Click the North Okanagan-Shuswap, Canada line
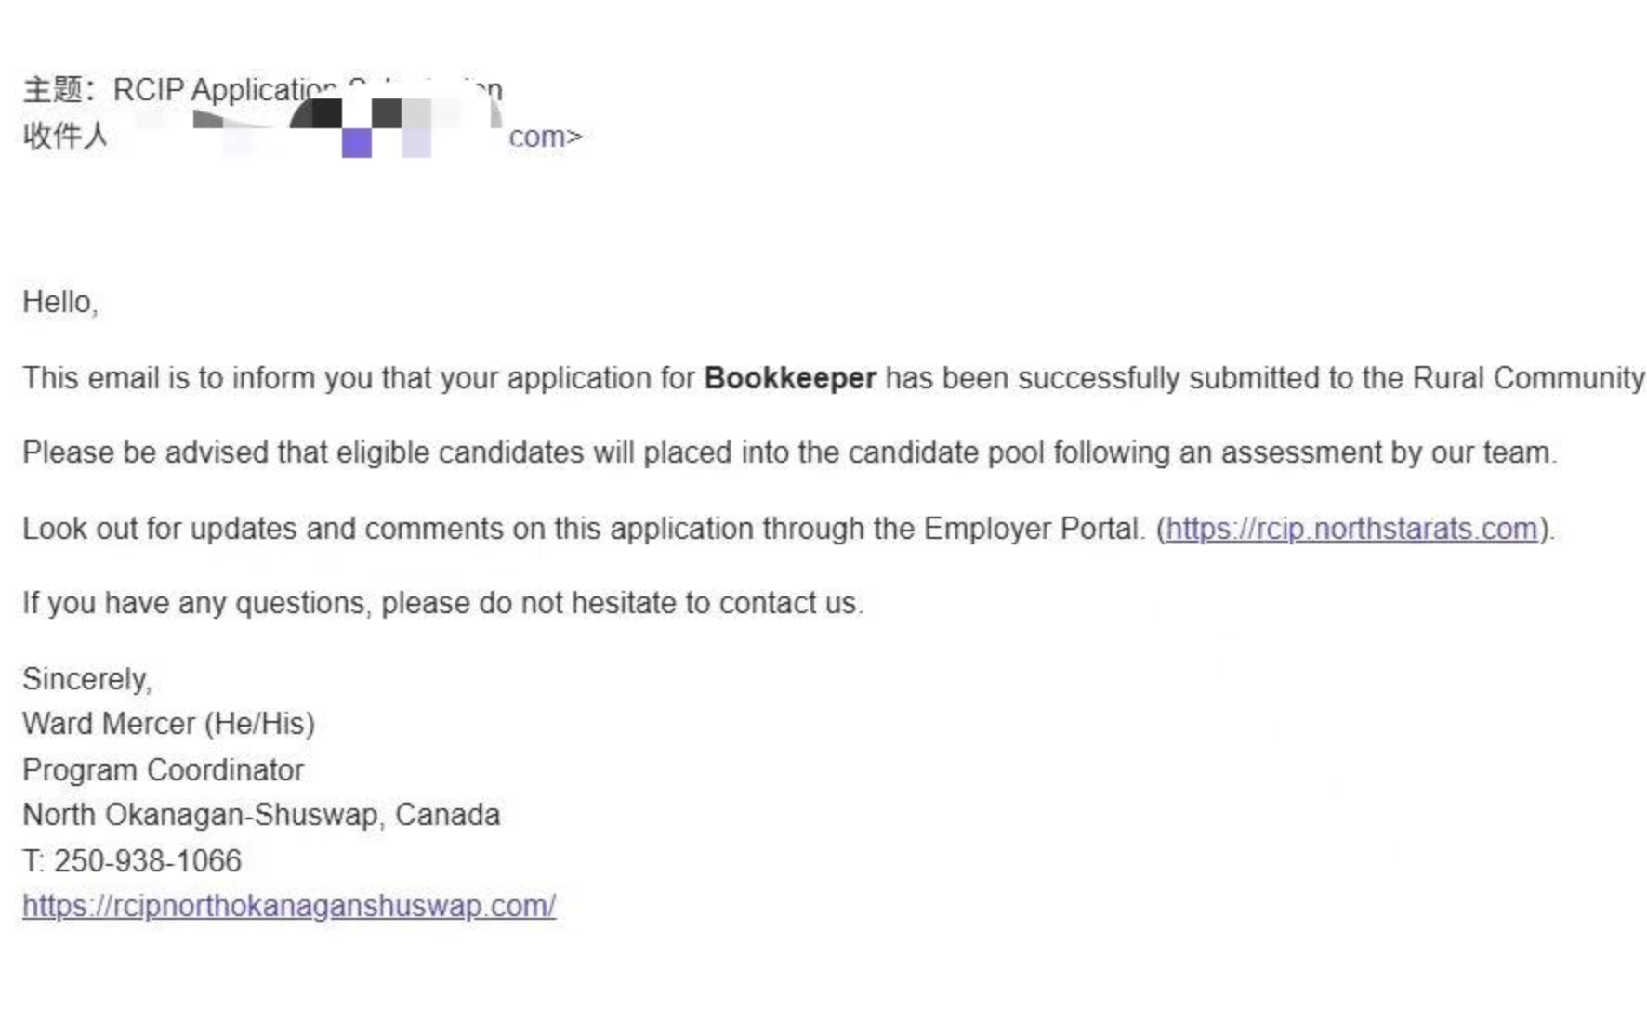1647x1009 pixels. [x=261, y=815]
